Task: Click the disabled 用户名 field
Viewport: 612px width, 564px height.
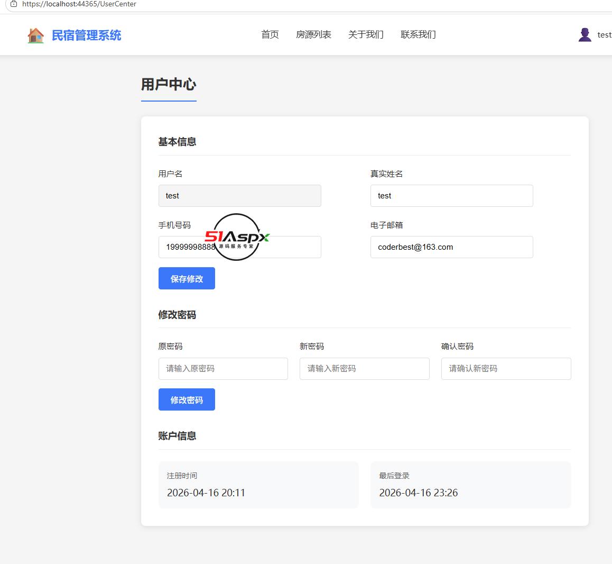Action: tap(239, 196)
